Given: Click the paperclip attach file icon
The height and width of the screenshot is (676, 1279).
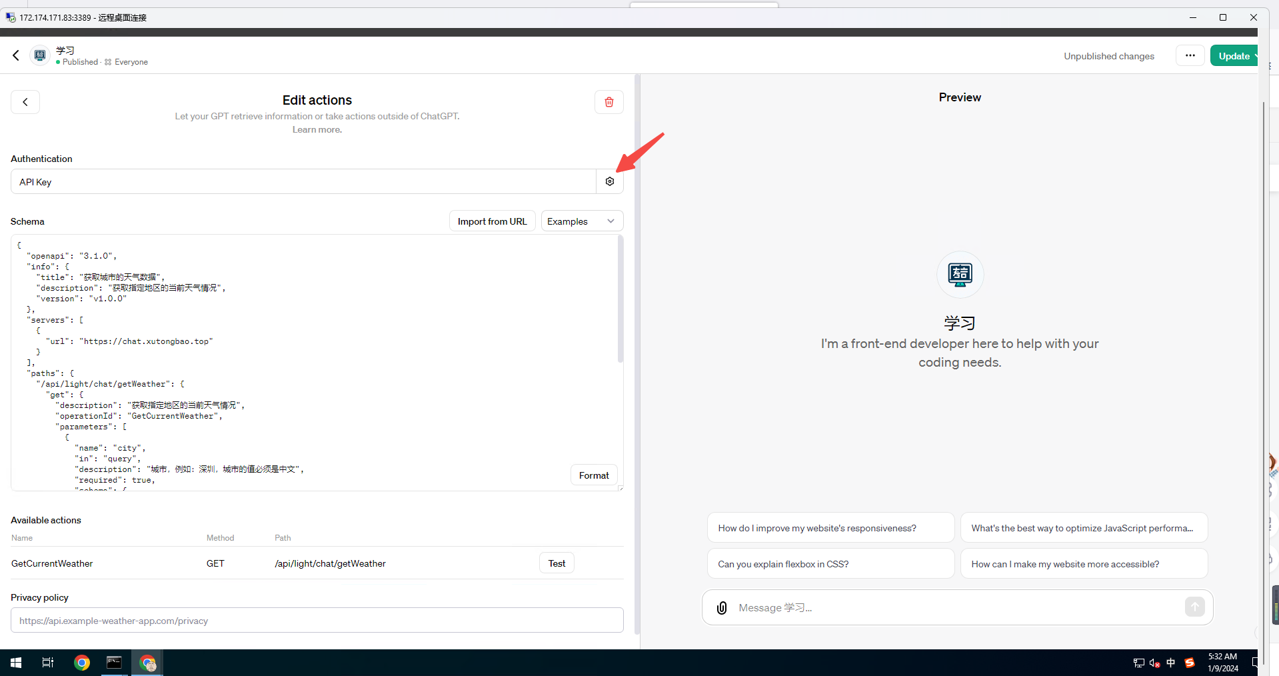Looking at the screenshot, I should point(722,607).
